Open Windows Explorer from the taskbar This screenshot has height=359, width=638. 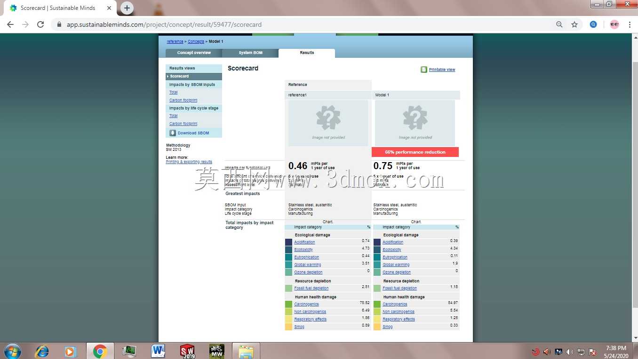coord(246,351)
